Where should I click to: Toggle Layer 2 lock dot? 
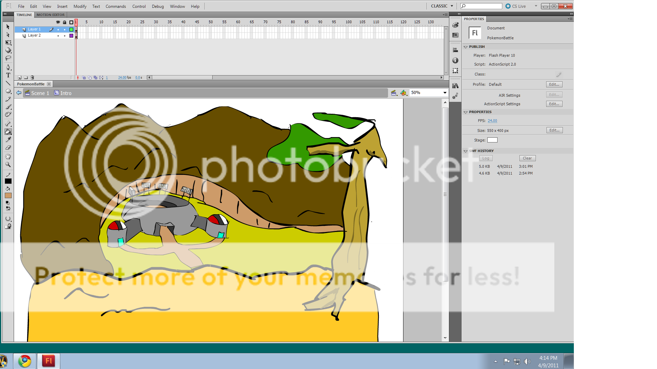65,36
